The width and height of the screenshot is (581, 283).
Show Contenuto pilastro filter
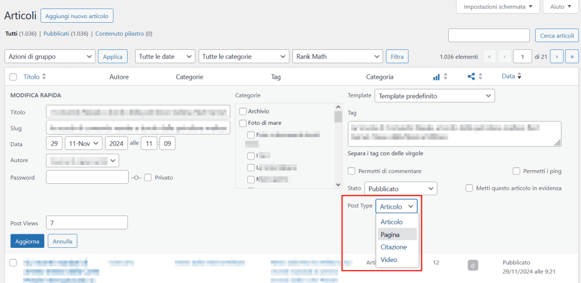click(120, 33)
